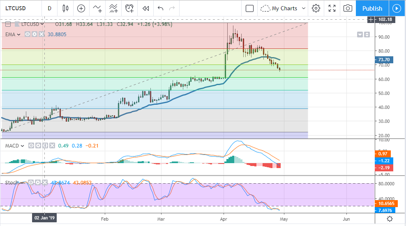Expand the LTCUSD legend dropdown arrow
This screenshot has width=406, height=226.
pos(42,24)
